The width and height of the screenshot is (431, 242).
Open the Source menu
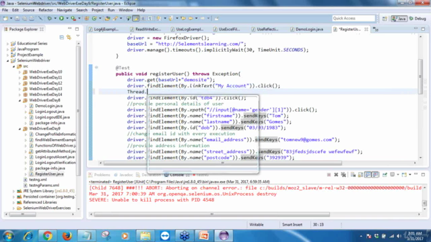(x=28, y=10)
